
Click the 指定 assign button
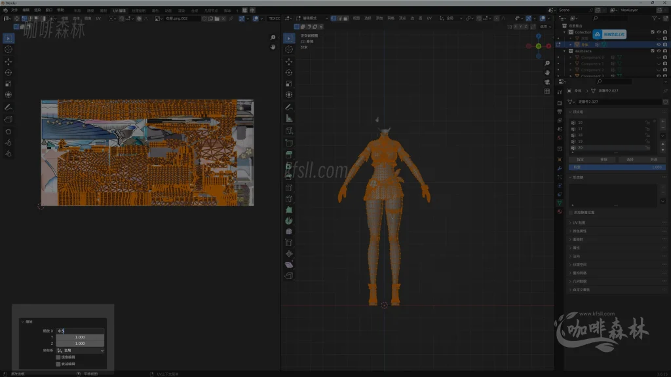(580, 160)
